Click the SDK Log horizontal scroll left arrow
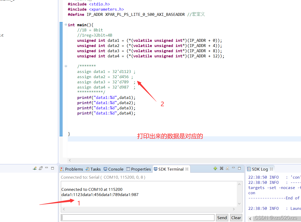This screenshot has height=222, width=301. point(250,219)
